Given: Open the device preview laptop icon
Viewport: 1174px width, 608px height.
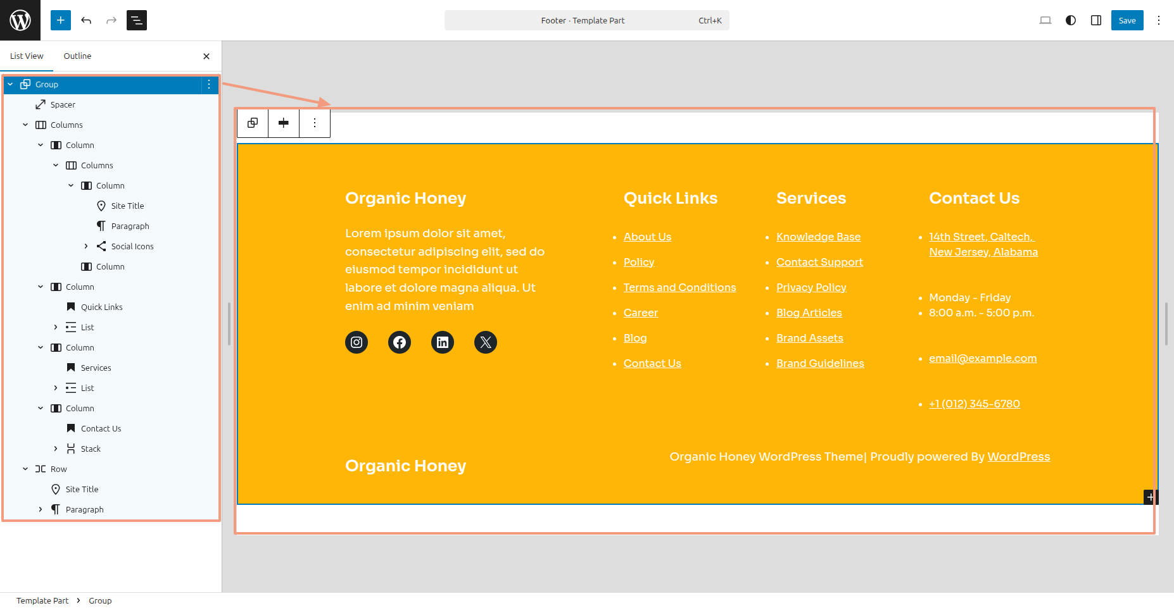Looking at the screenshot, I should (x=1045, y=20).
